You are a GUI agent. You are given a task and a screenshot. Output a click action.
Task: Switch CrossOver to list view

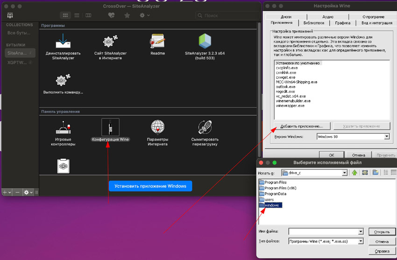click(77, 15)
